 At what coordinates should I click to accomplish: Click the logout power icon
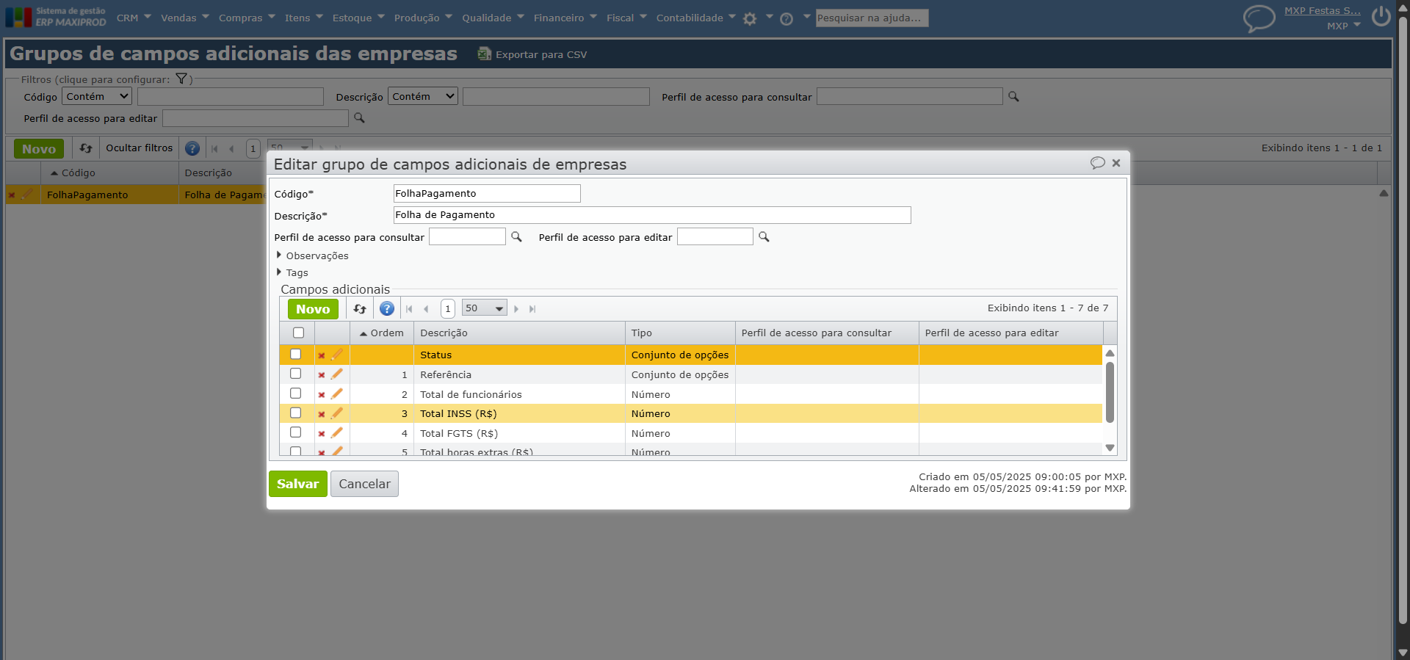[x=1381, y=16]
